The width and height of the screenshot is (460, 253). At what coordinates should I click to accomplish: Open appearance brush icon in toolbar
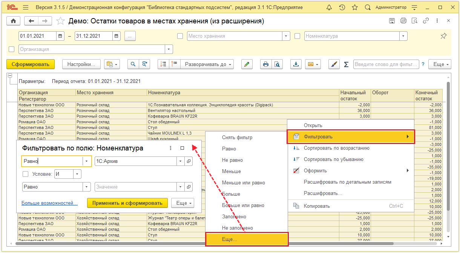point(334,64)
